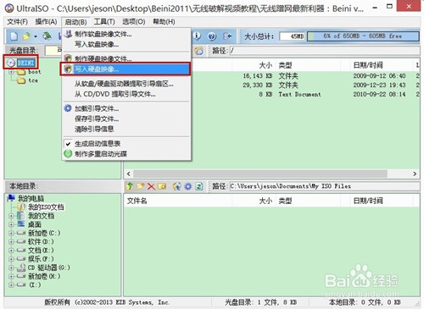Choose 写入硬盘映像... from the menu

click(x=126, y=69)
